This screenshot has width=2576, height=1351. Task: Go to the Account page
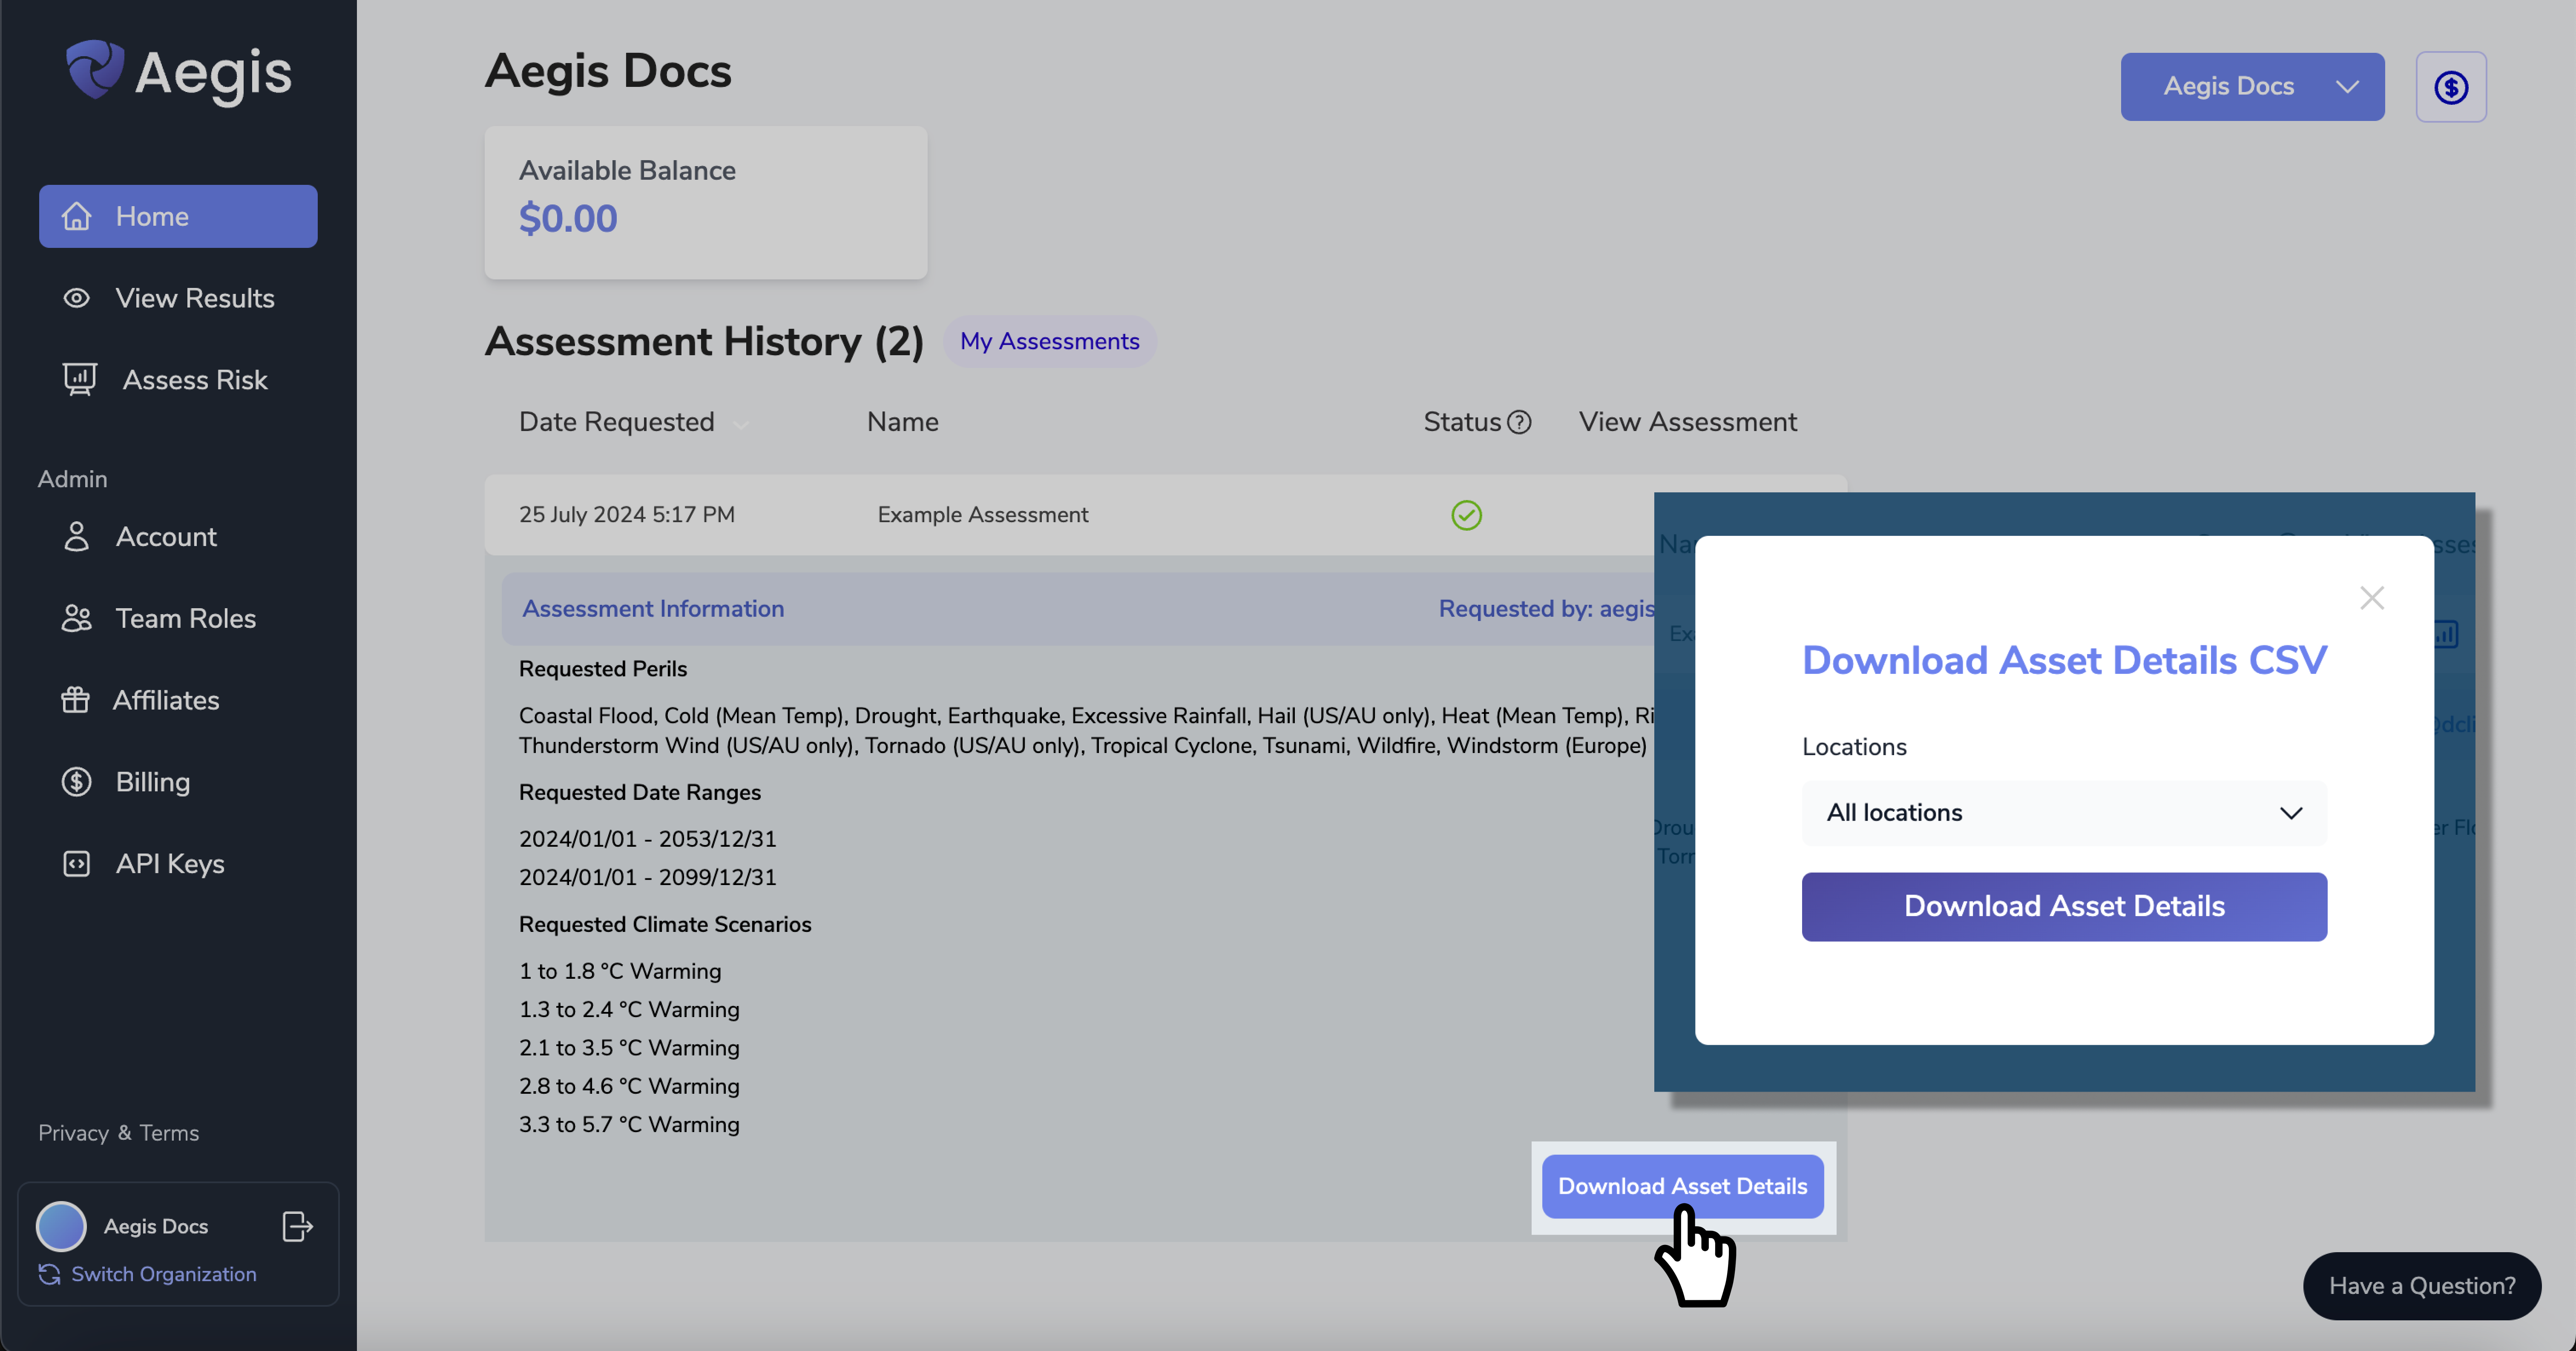[140, 537]
